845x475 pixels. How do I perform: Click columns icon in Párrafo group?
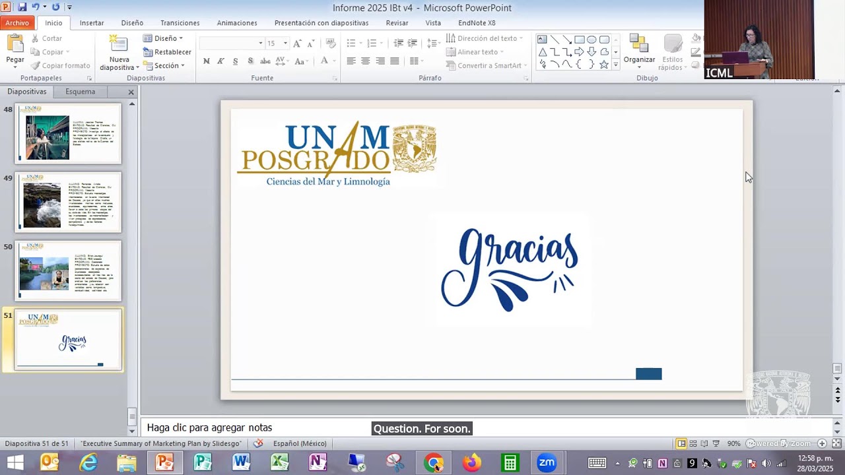pyautogui.click(x=415, y=61)
